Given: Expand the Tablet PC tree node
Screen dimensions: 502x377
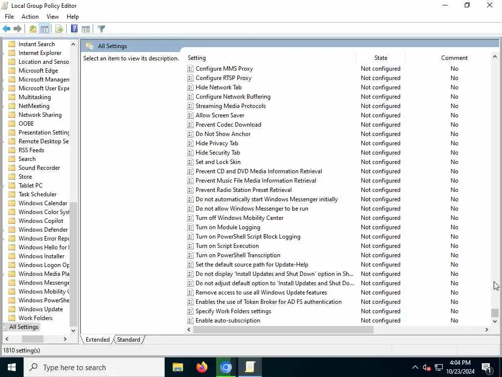Looking at the screenshot, I should point(4,186).
